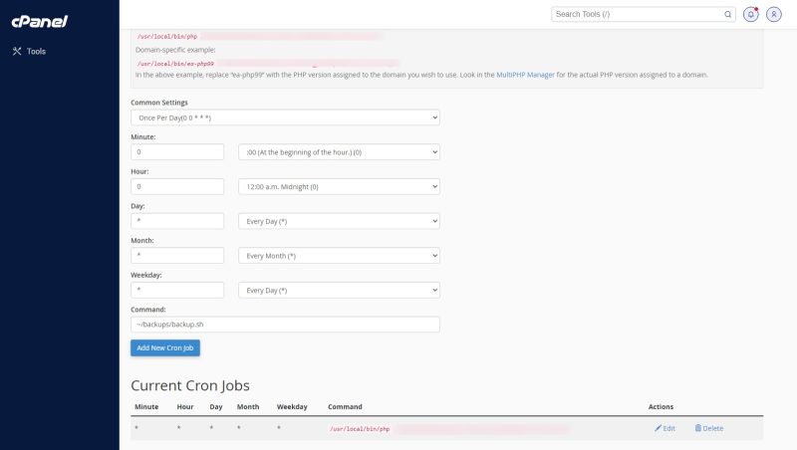Open the Tools sidebar menu item
797x450 pixels.
click(x=36, y=51)
